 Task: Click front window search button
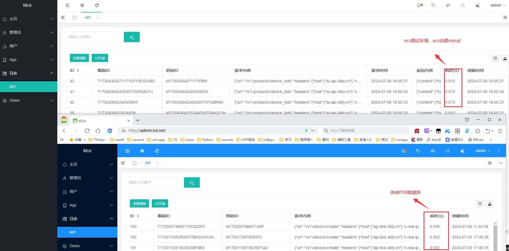[x=192, y=182]
